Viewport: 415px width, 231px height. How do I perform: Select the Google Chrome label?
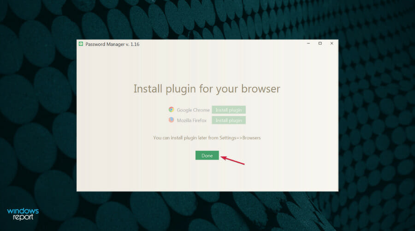[193, 110]
